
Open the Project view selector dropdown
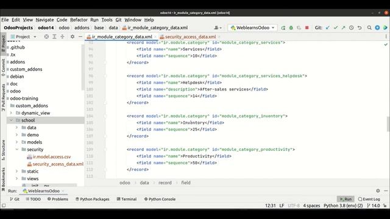(x=24, y=36)
